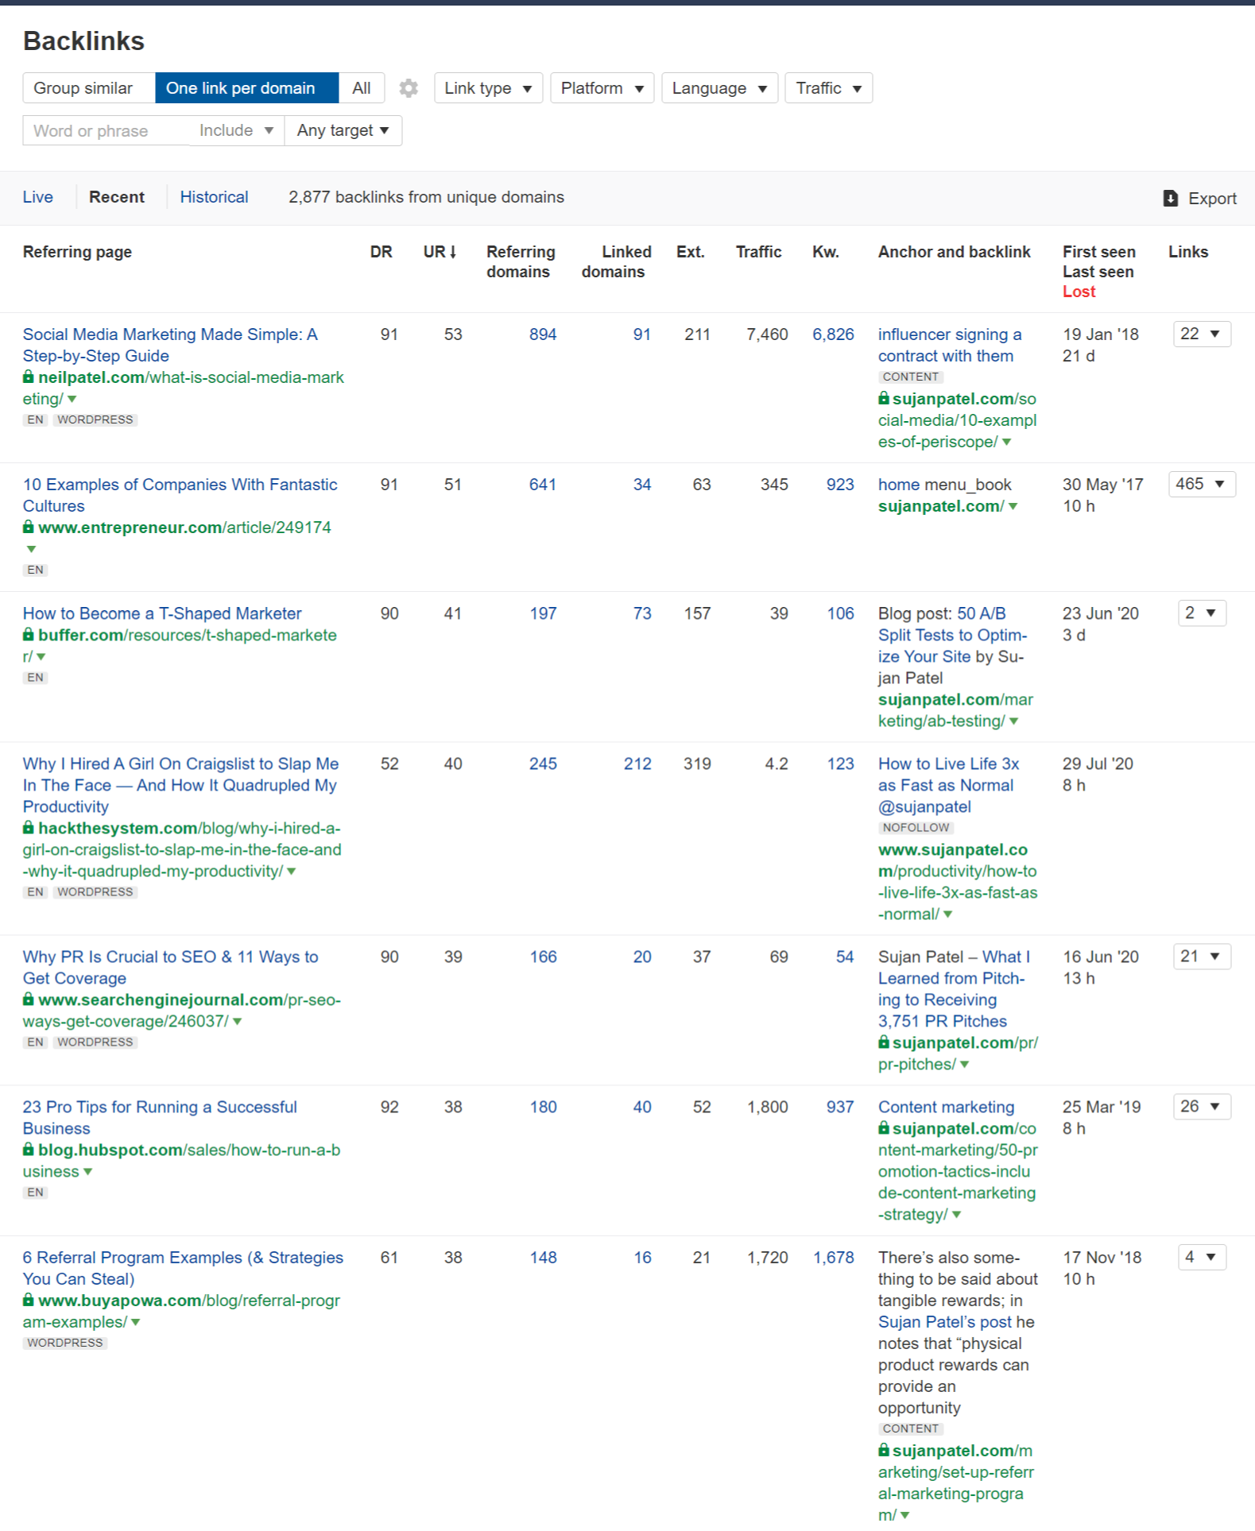1255x1531 pixels.
Task: Click the UR column sort arrow
Action: [x=453, y=252]
